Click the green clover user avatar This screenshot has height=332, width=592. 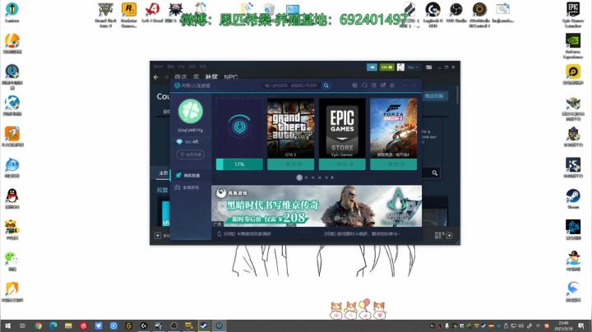(x=190, y=111)
